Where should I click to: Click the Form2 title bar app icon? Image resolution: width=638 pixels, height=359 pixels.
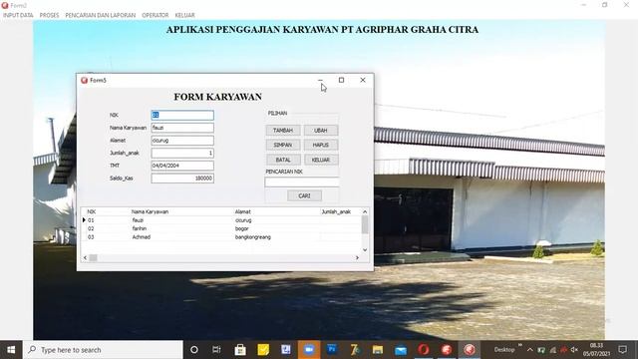(x=5, y=5)
